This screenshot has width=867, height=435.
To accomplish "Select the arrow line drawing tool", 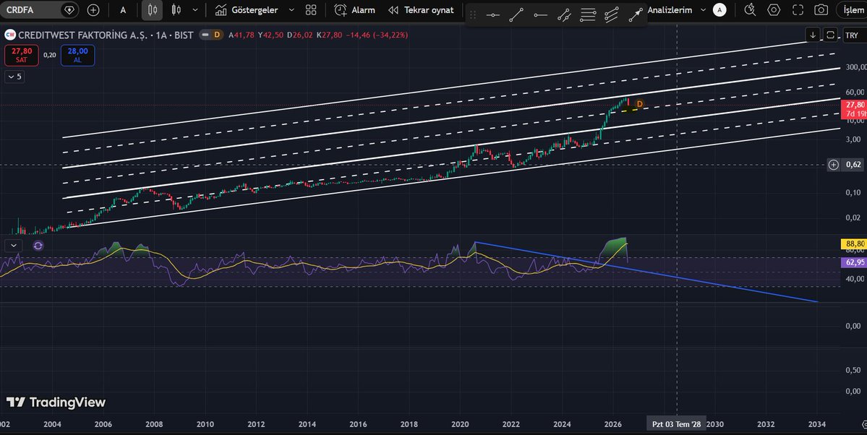I will click(636, 15).
